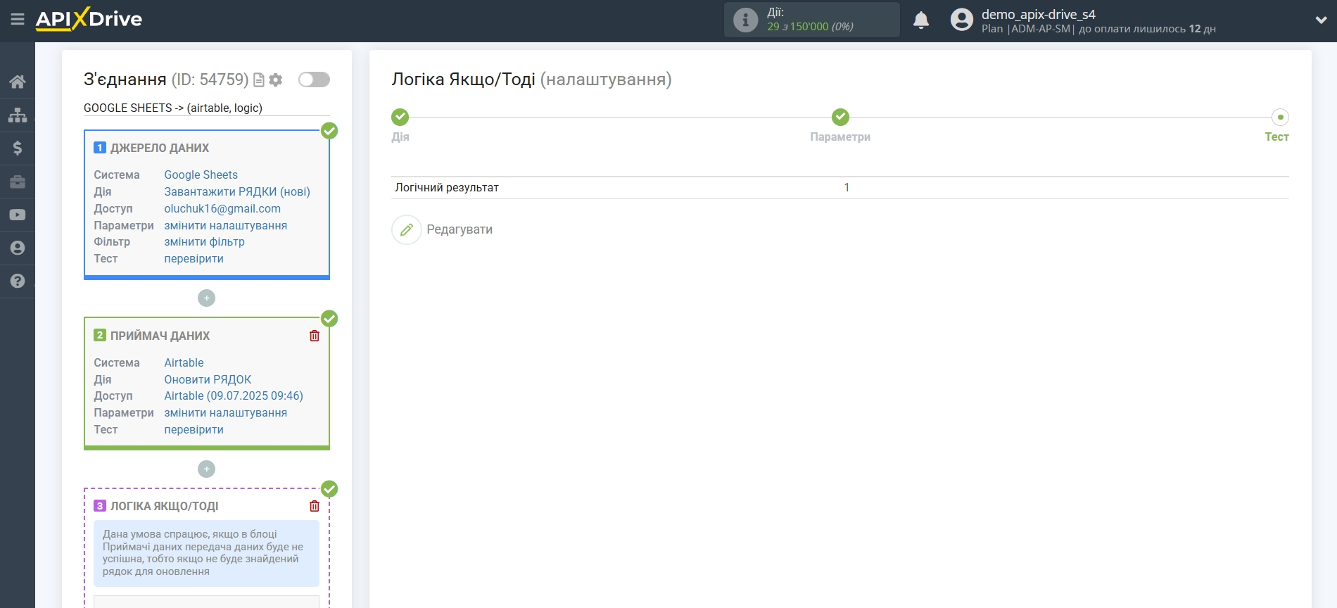Screen dimensions: 1337x608
Task: Click 'Оновити РЯДОК' action link
Action: (208, 379)
